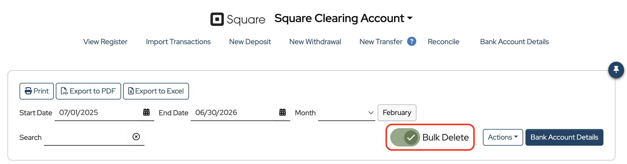Image resolution: width=627 pixels, height=164 pixels.
Task: Click the pin icon on the panel
Action: (616, 70)
